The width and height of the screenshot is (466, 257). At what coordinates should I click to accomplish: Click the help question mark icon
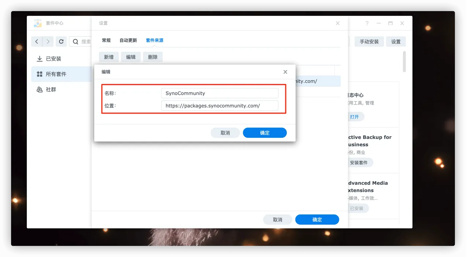(x=367, y=23)
